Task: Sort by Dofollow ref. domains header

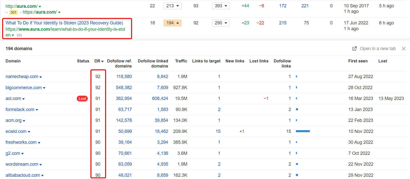Action: [119, 63]
